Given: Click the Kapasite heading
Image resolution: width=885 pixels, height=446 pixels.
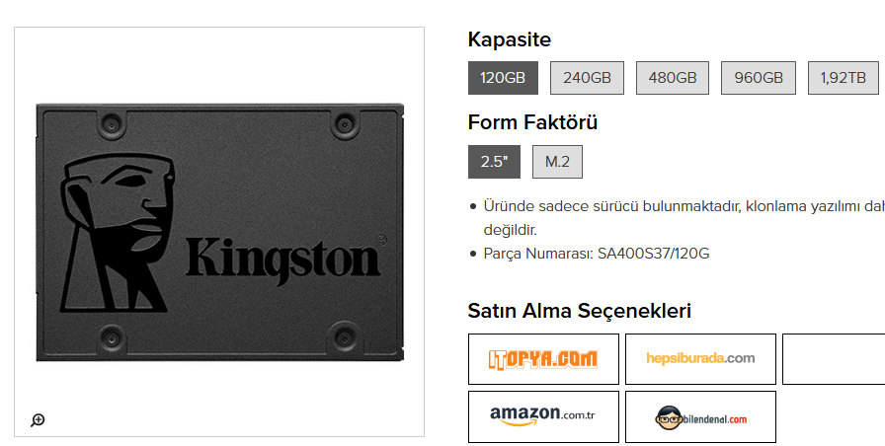Looking at the screenshot, I should click(x=509, y=39).
